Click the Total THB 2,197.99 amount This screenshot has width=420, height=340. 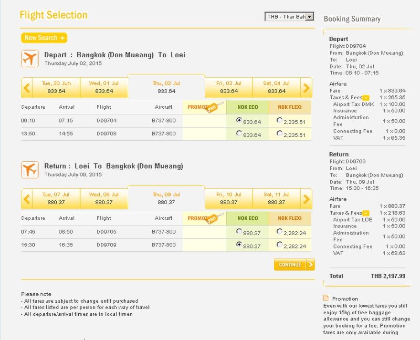[x=388, y=276]
